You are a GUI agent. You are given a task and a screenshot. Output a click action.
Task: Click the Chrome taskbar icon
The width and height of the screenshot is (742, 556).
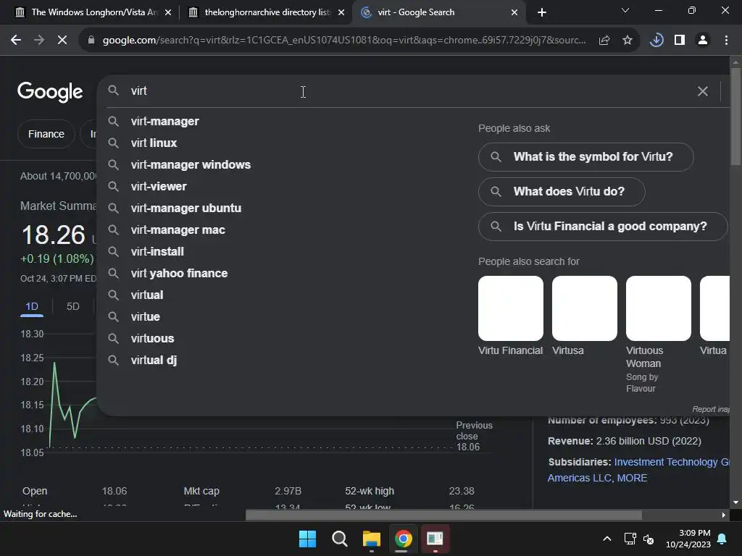tap(403, 539)
